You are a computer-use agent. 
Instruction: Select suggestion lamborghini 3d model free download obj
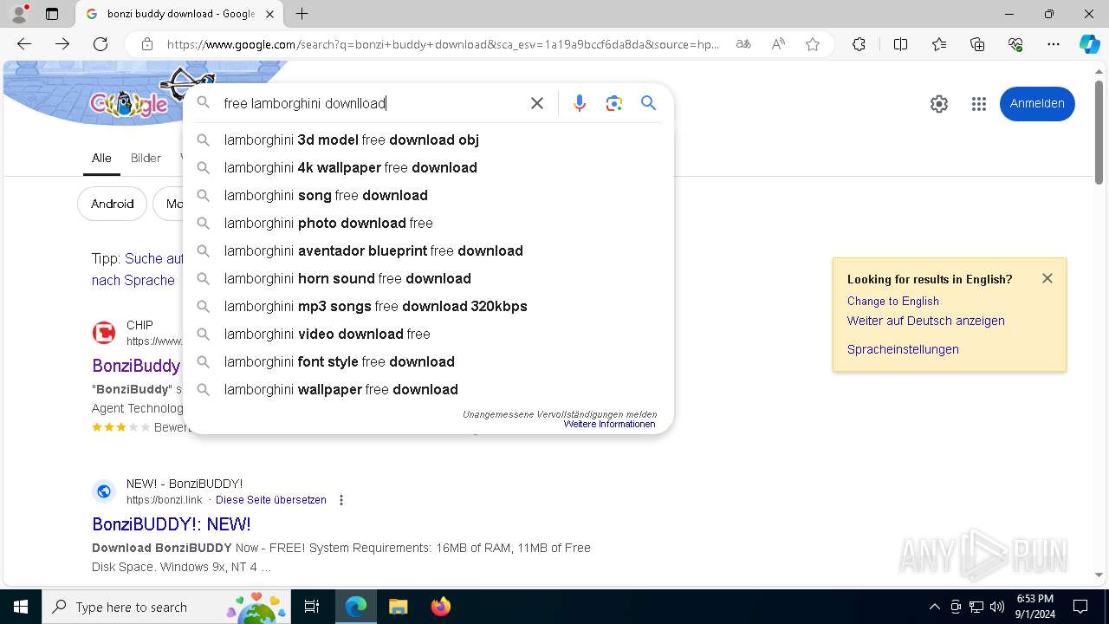[x=428, y=140]
